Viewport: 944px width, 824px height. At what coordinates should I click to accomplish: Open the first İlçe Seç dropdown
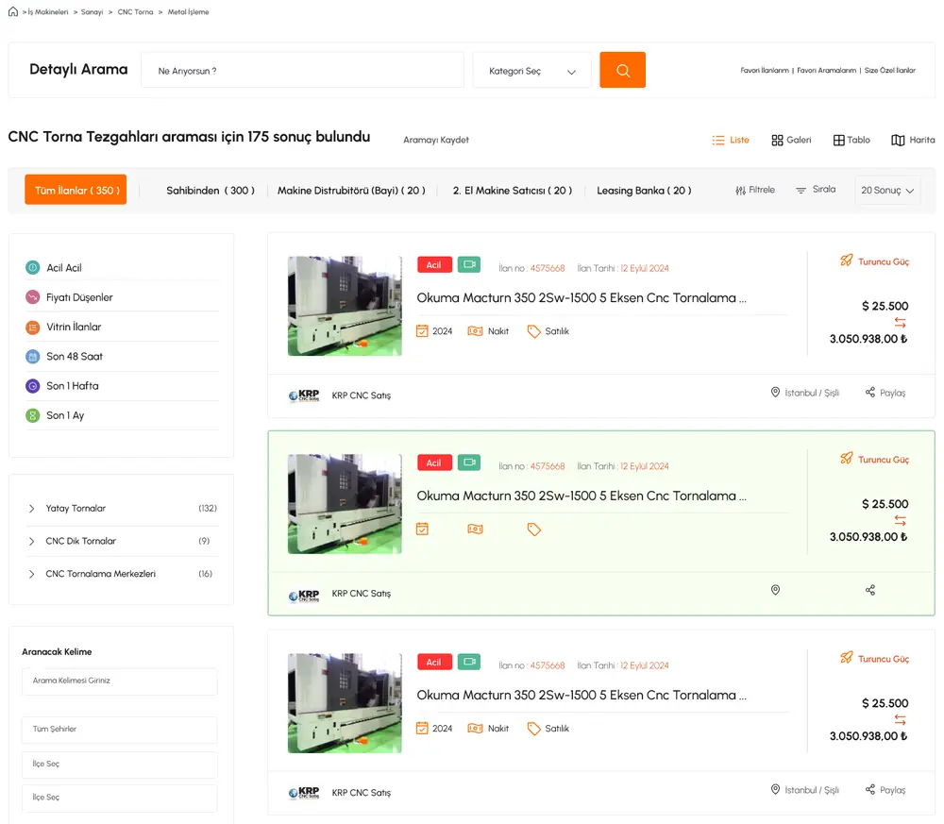[x=120, y=764]
